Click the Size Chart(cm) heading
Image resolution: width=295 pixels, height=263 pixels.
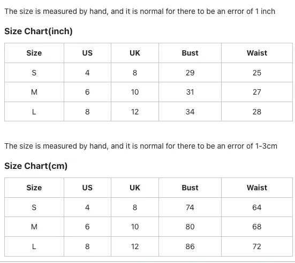pyautogui.click(x=36, y=166)
